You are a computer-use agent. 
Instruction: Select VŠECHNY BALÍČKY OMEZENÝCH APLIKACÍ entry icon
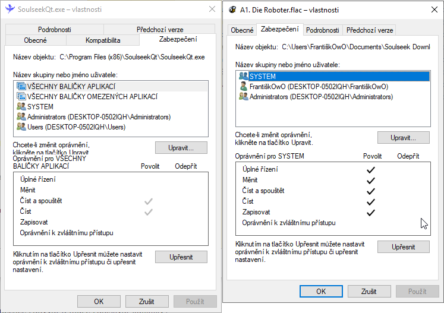click(x=22, y=96)
